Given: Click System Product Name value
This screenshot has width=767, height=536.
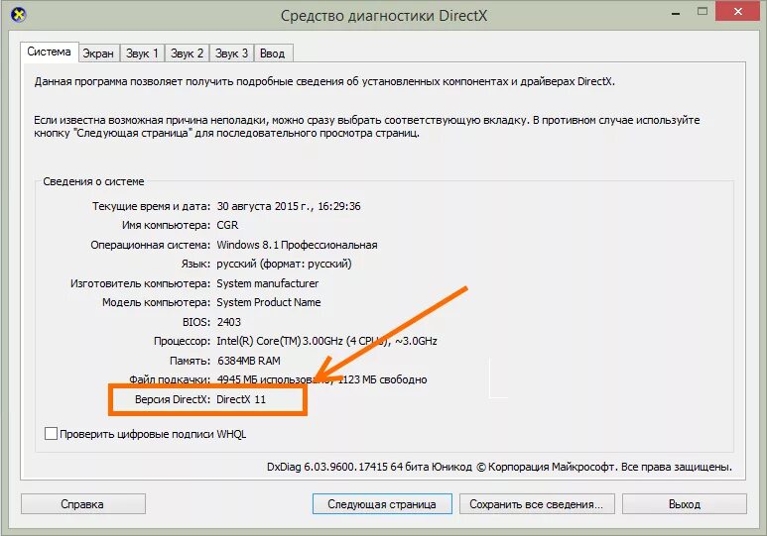Looking at the screenshot, I should click(269, 302).
